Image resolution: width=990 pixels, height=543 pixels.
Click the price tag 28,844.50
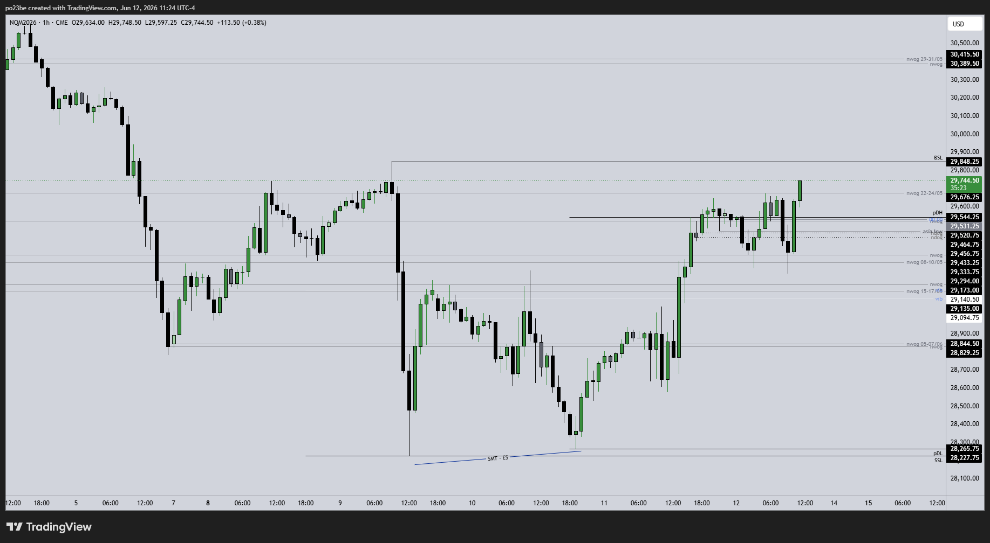[x=965, y=344]
